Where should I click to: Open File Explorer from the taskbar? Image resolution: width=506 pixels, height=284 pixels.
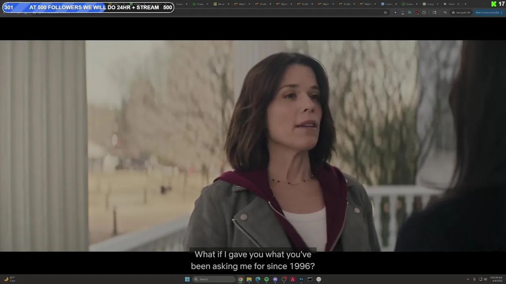249,279
